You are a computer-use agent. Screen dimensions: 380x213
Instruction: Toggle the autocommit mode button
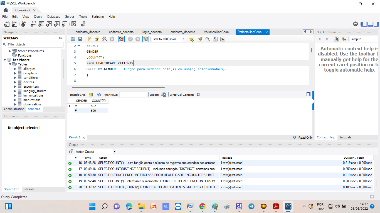tap(145, 39)
